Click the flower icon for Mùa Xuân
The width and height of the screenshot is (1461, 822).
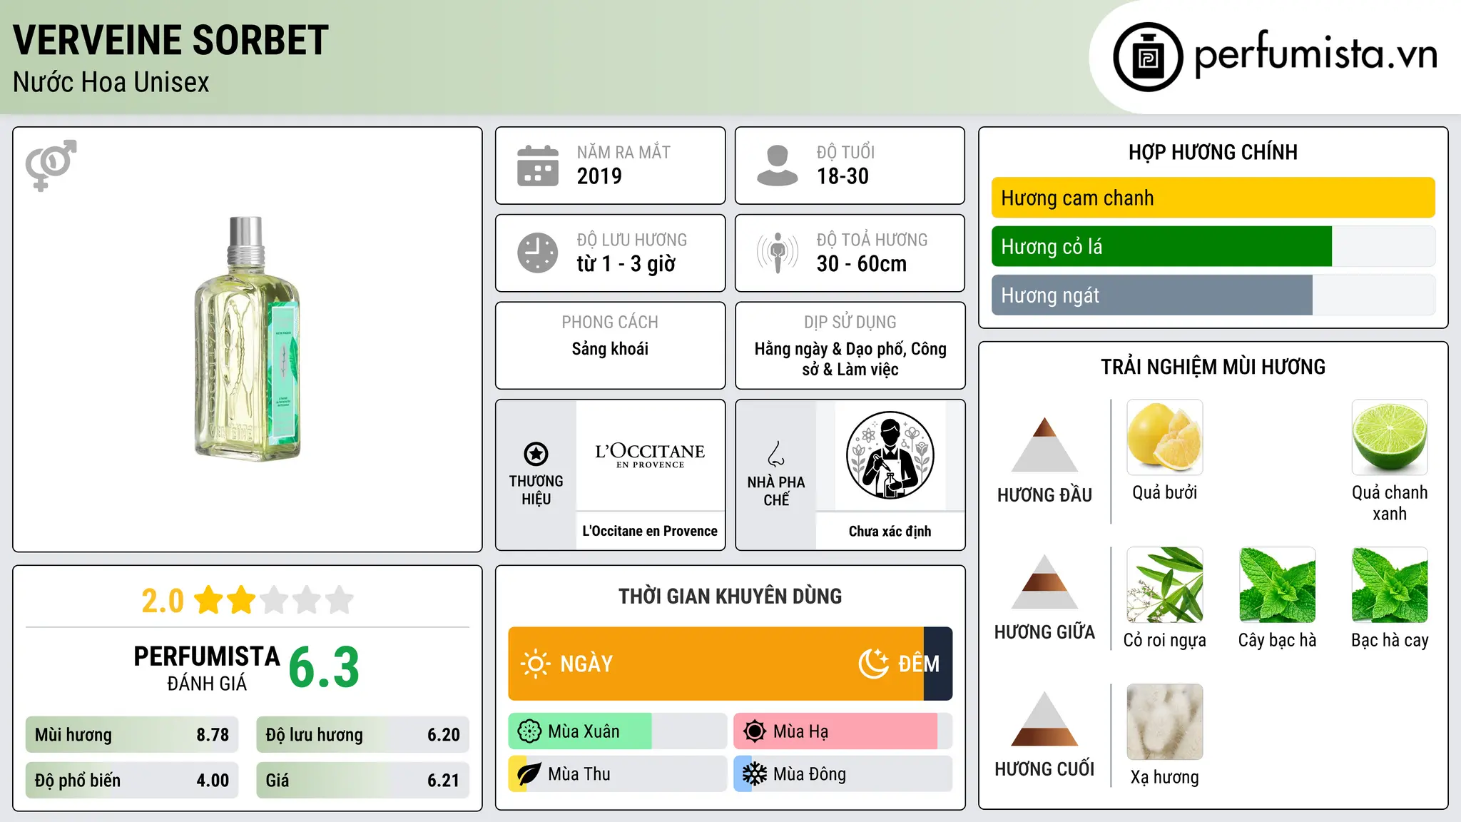coord(529,731)
